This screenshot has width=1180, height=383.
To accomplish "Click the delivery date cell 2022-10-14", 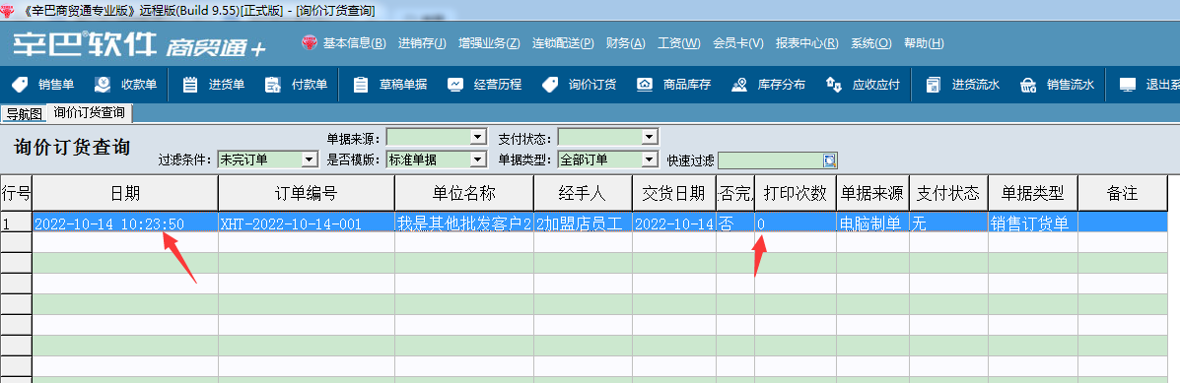I will pyautogui.click(x=673, y=223).
